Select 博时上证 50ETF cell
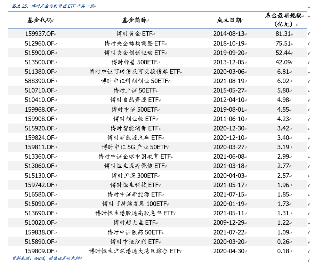Screen dimensions: 315x263 coord(135,90)
